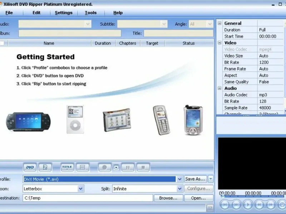Select the Same Quality value "False"
Viewport: 286px width, 214px height.
click(271, 82)
